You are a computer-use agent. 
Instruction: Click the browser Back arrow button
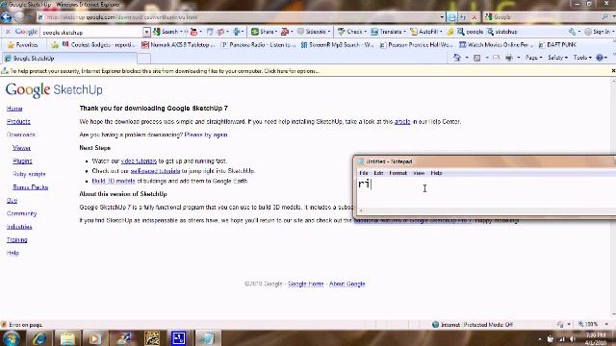pos(7,17)
